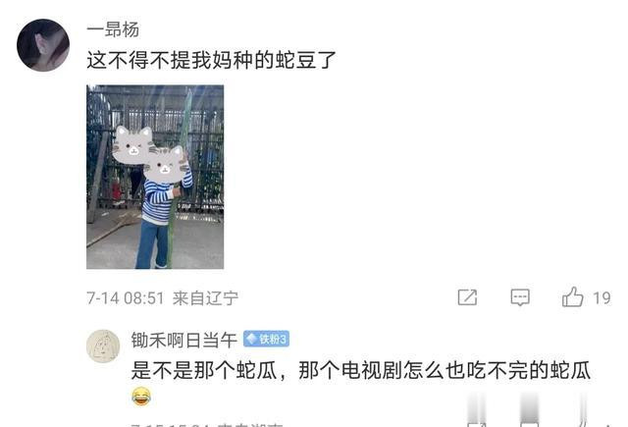Click the laughing-crying emoji in the reply
Image resolution: width=628 pixels, height=427 pixels.
point(141,397)
